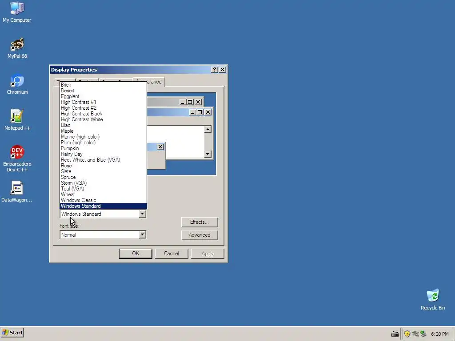
Task: Choose Eggplant color scheme
Action: tap(103, 96)
